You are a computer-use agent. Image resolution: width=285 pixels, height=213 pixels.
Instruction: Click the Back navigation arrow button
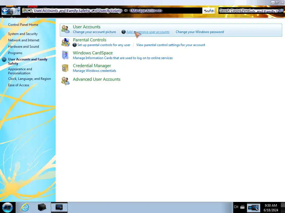click(x=5, y=11)
